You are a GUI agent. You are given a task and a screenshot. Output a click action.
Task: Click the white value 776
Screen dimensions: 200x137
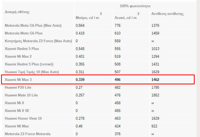pyautogui.click(x=118, y=26)
